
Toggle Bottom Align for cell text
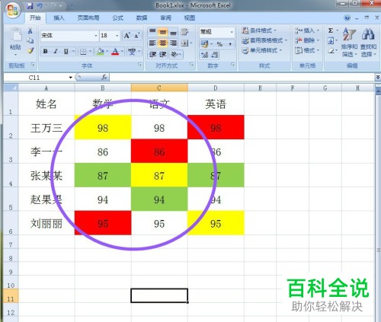click(x=173, y=32)
